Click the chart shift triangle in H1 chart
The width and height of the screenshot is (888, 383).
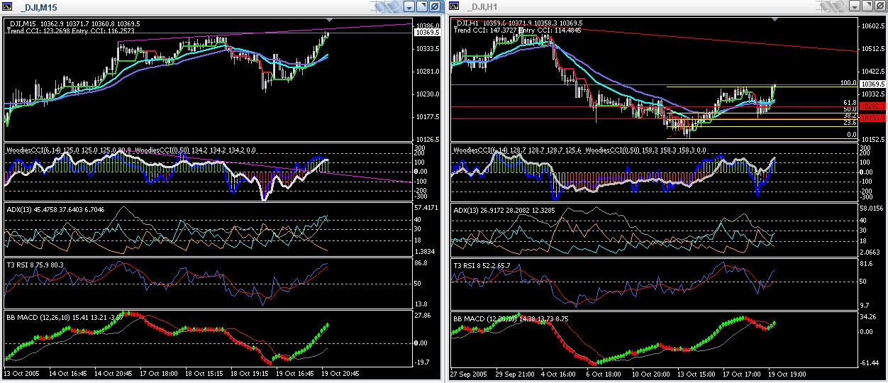pyautogui.click(x=775, y=19)
